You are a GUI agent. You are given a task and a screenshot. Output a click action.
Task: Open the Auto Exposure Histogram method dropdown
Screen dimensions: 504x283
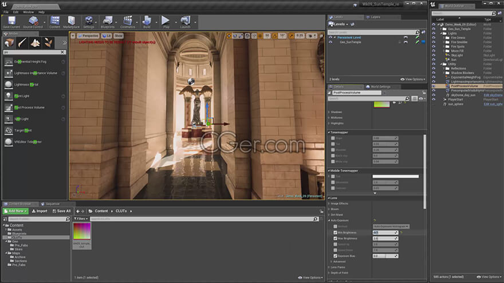[391, 226]
